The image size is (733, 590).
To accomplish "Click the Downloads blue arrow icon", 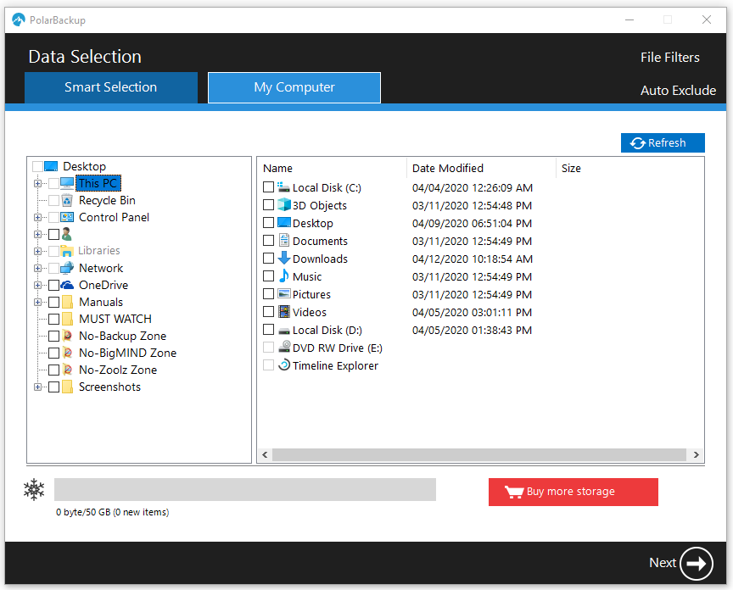I will [x=283, y=259].
